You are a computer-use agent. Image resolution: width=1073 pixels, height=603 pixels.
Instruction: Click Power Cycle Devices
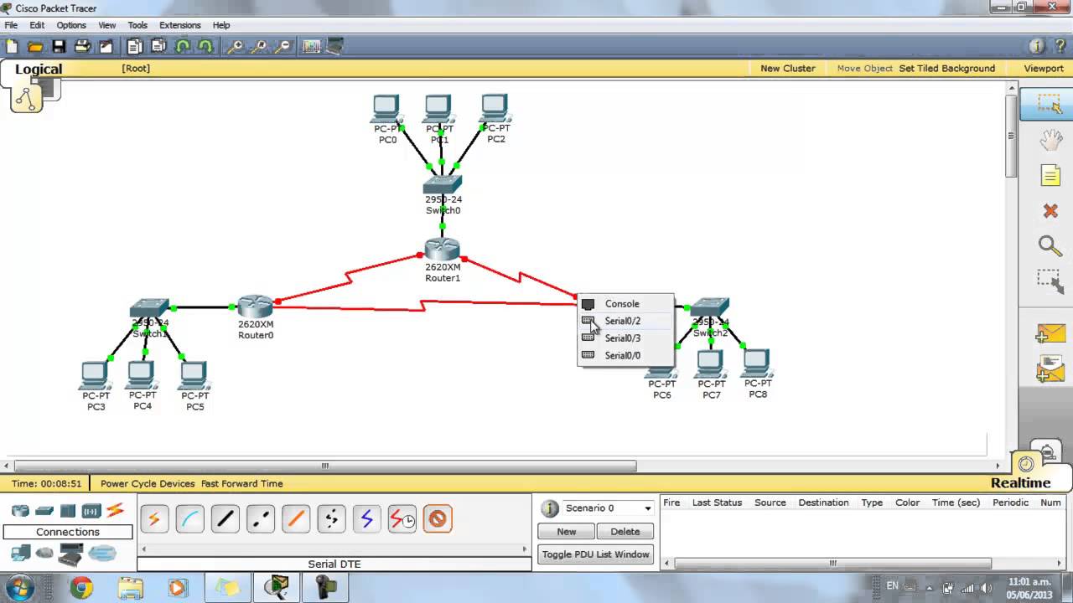click(148, 483)
